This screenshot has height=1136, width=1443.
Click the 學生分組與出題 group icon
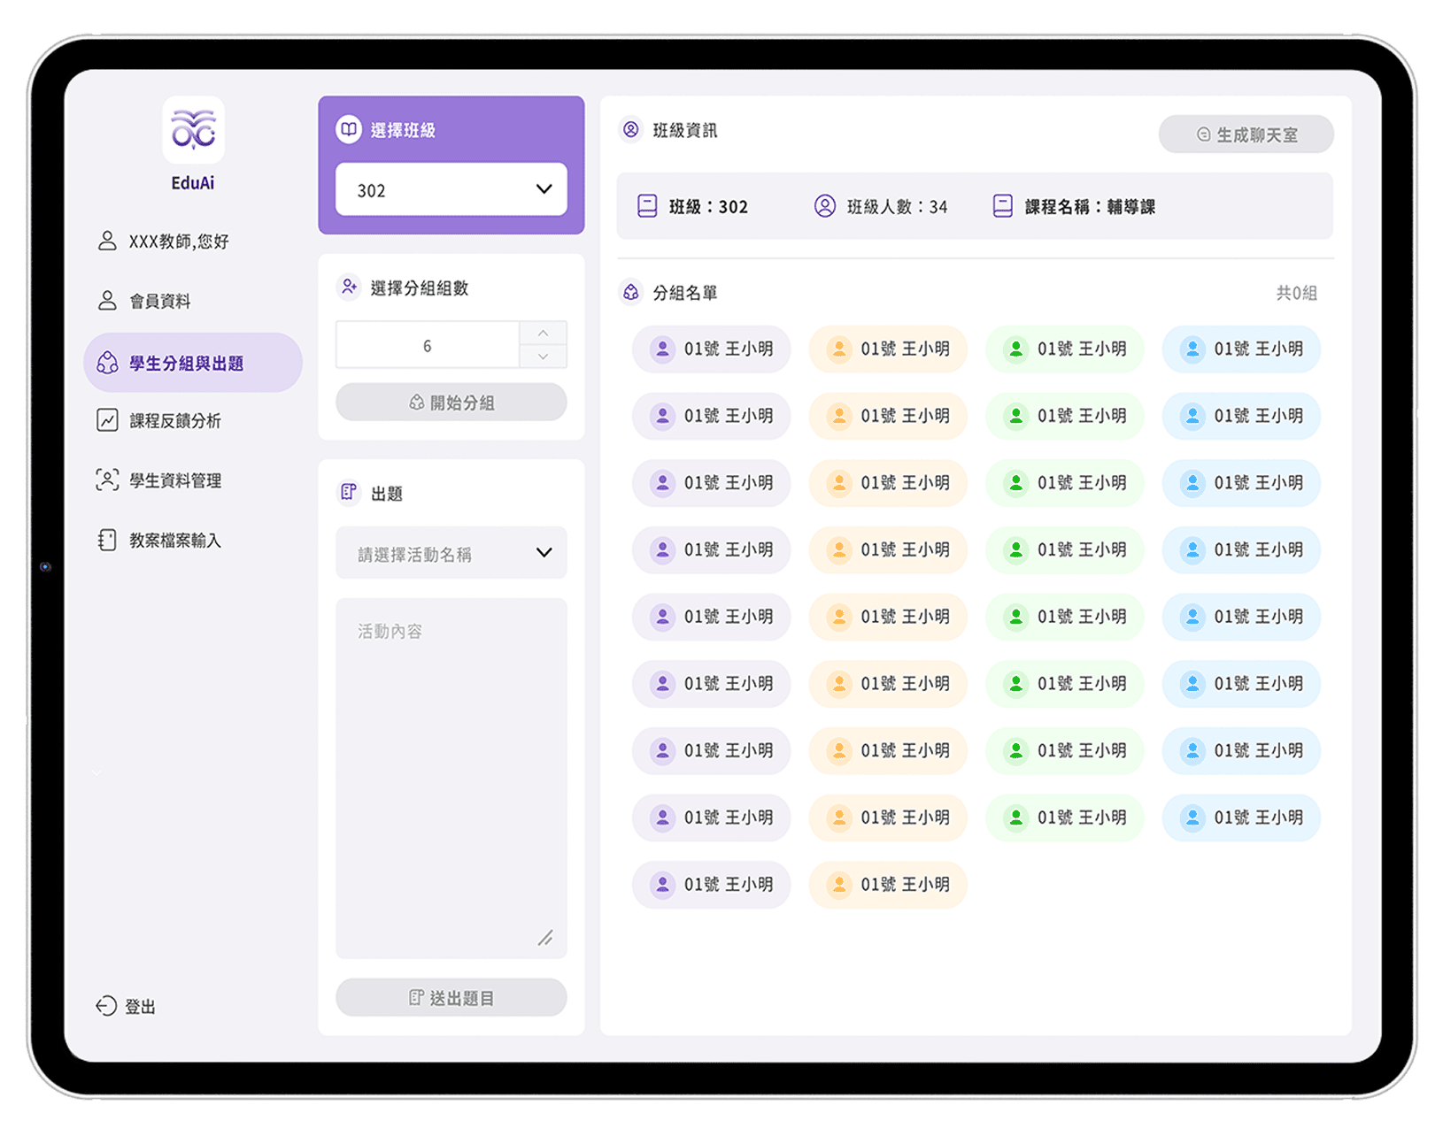[x=107, y=363]
